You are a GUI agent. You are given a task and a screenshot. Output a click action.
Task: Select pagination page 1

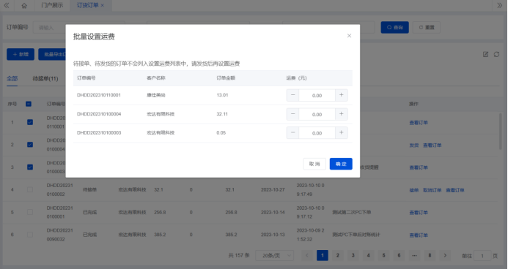(323, 255)
